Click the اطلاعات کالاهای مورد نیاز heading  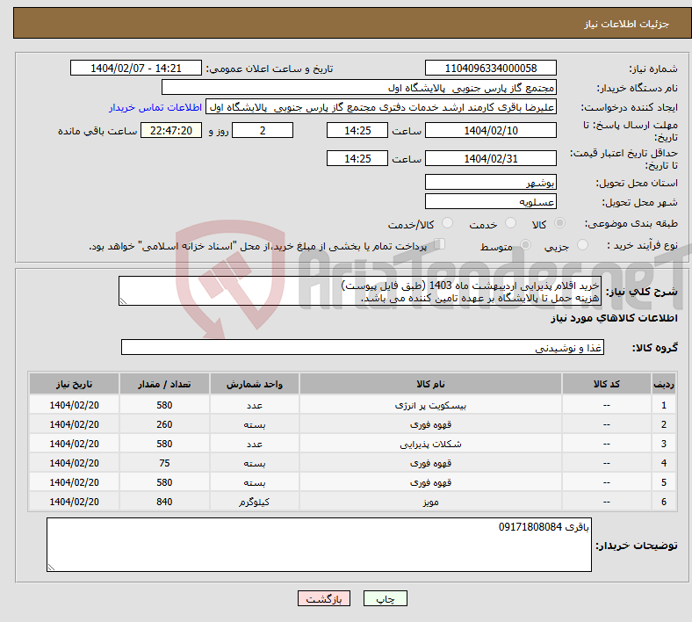(614, 318)
